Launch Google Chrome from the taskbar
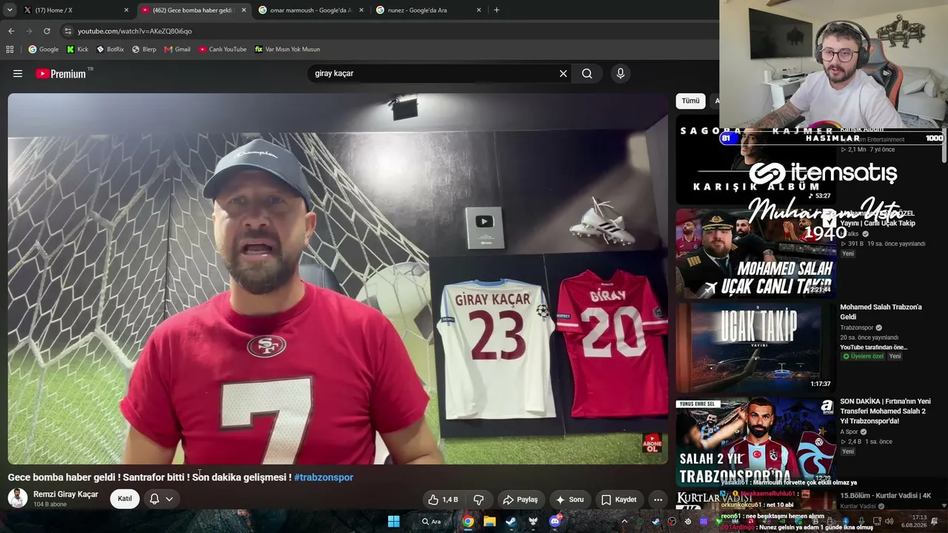 click(x=468, y=521)
